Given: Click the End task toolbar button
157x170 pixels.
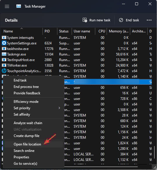Looking at the screenshot, I should pyautogui.click(x=129, y=20).
